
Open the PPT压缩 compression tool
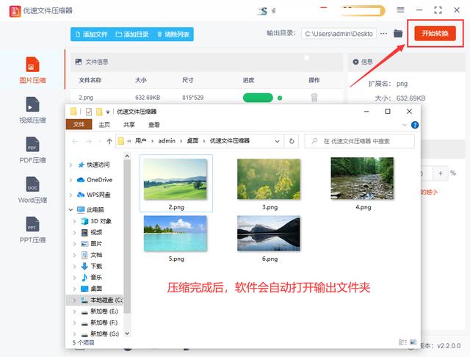32,230
